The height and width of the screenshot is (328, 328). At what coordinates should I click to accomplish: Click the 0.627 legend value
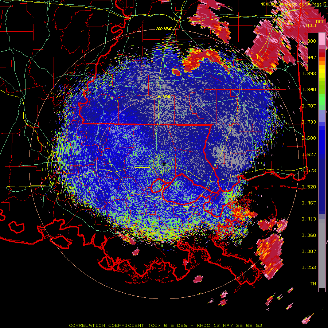309,155
